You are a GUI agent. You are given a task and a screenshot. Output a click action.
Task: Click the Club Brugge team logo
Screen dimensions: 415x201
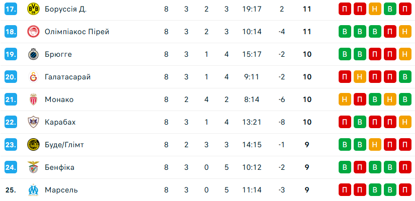tap(33, 54)
